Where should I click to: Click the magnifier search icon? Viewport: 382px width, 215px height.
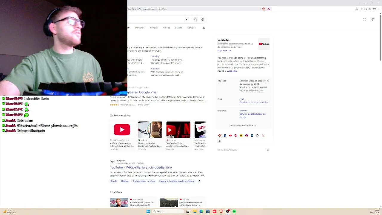[x=195, y=19]
